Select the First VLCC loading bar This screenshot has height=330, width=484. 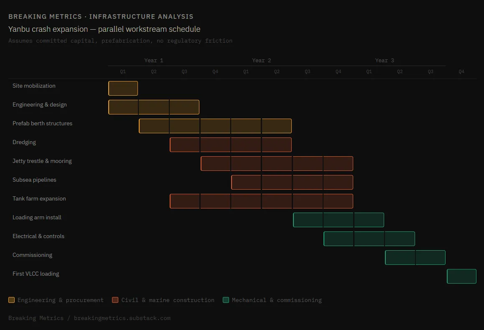pyautogui.click(x=461, y=276)
